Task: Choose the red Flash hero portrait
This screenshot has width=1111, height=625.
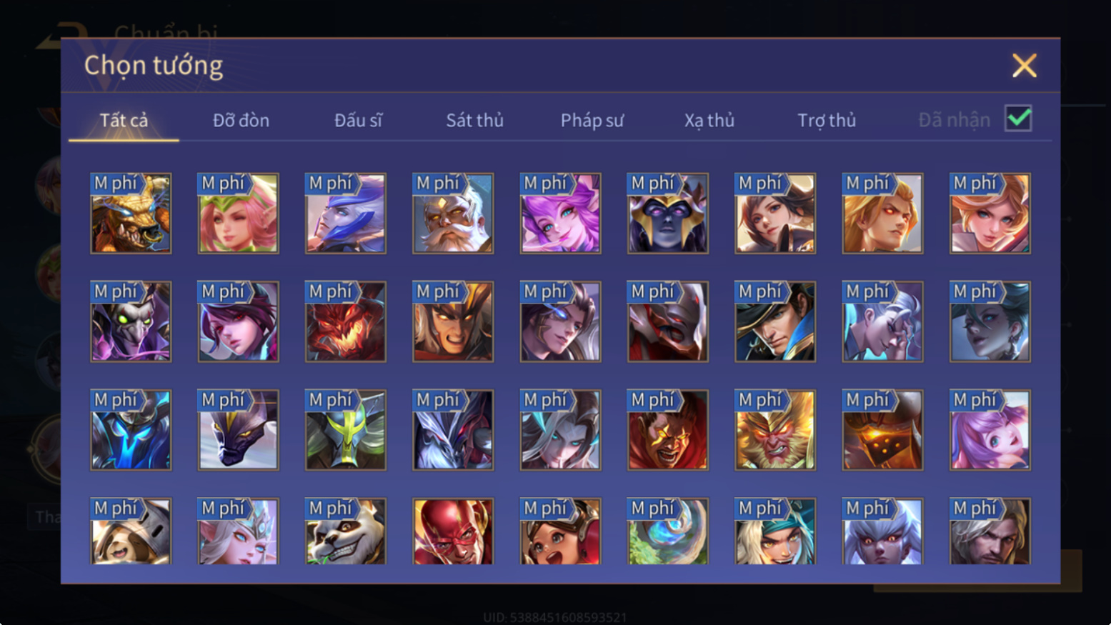Action: point(453,531)
